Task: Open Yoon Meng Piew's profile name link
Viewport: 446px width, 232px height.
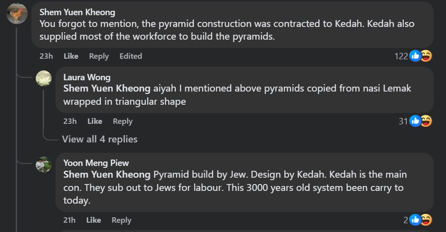Action: tap(96, 163)
